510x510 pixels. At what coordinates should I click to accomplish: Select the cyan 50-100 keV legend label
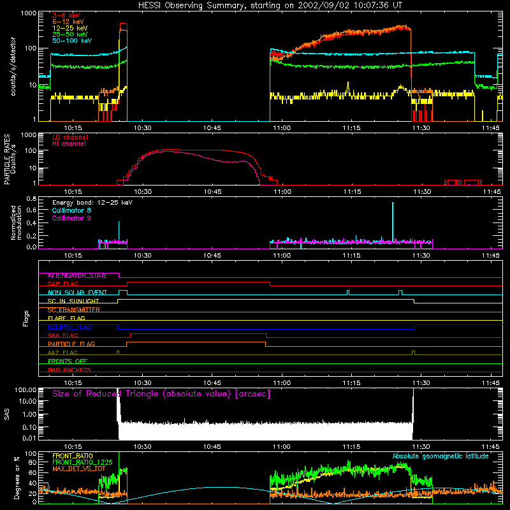tap(72, 41)
